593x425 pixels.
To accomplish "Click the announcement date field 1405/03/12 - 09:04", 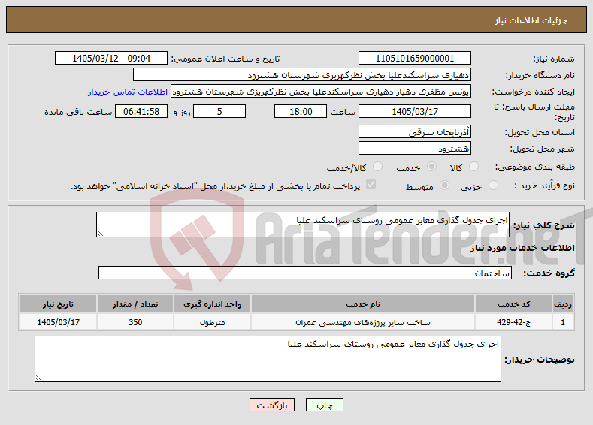I will (111, 58).
